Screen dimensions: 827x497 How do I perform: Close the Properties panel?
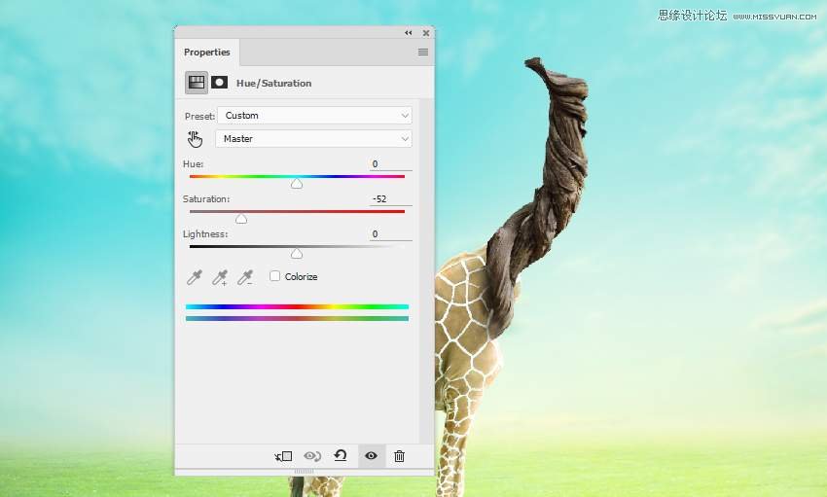tap(426, 33)
